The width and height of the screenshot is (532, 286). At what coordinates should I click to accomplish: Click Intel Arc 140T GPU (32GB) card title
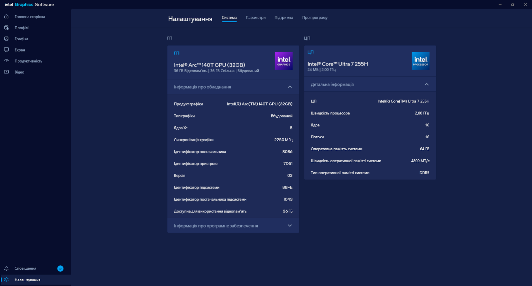209,65
